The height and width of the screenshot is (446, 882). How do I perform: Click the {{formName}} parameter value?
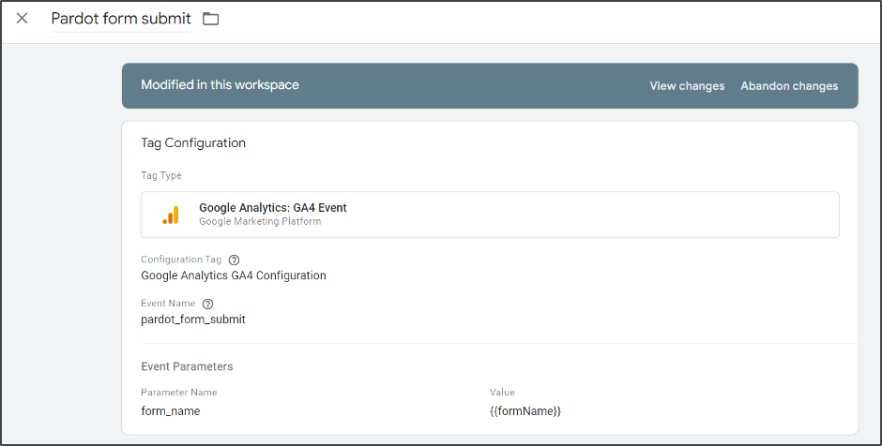tap(525, 411)
